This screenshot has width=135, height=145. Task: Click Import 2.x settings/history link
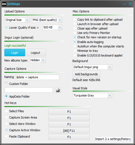click(x=113, y=139)
